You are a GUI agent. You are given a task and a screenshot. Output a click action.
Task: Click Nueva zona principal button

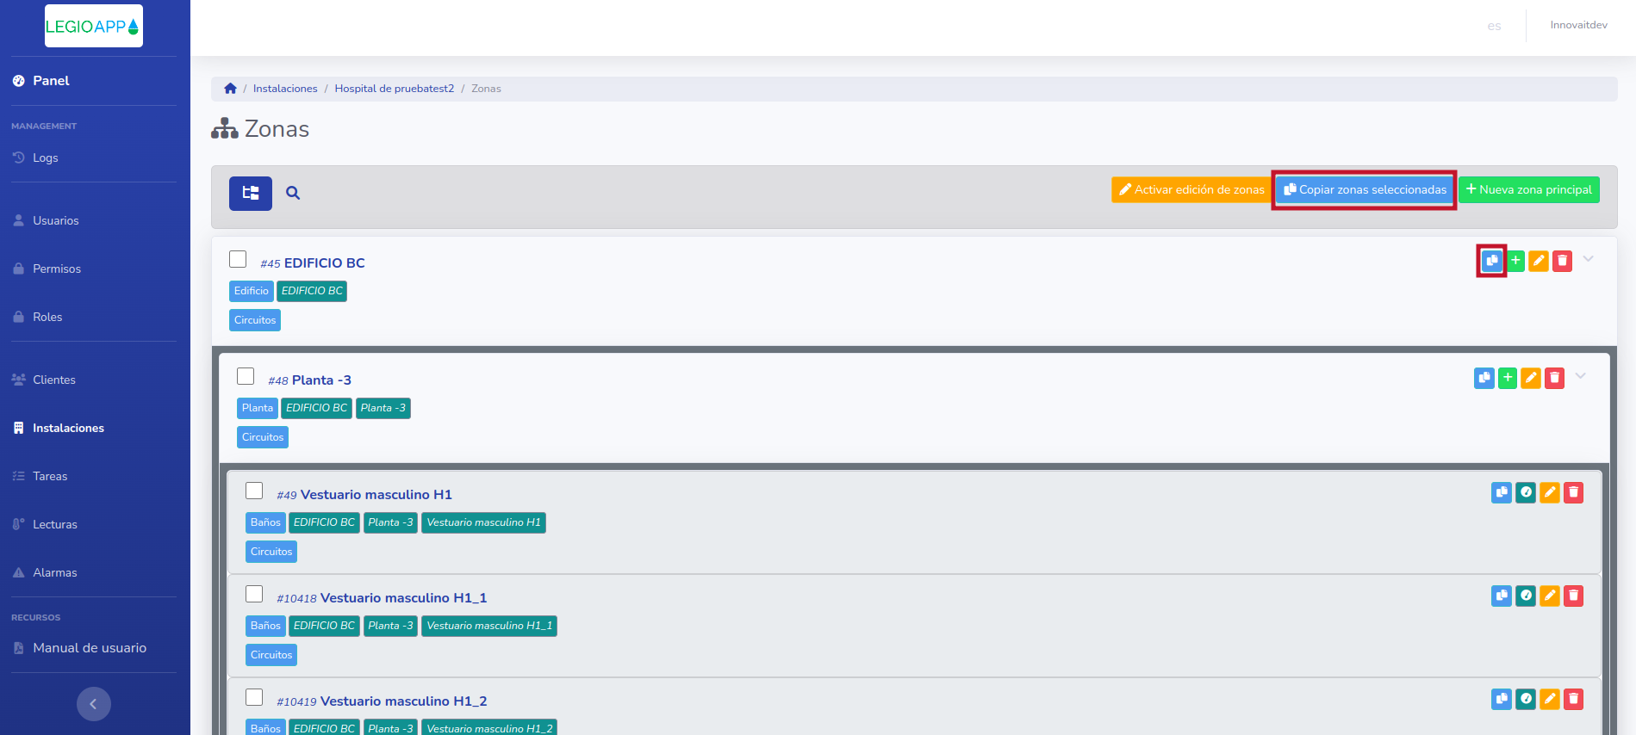1528,189
